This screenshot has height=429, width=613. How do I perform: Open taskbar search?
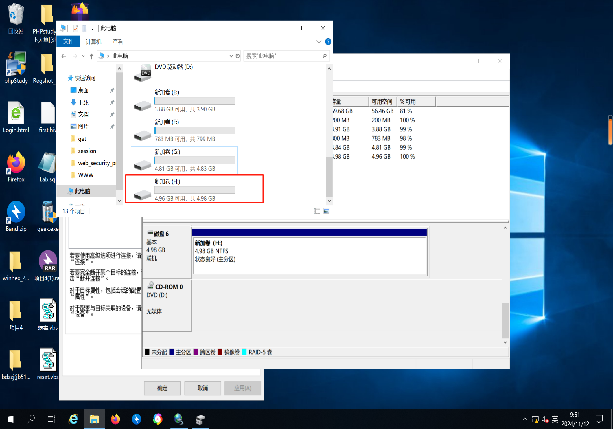(x=31, y=419)
